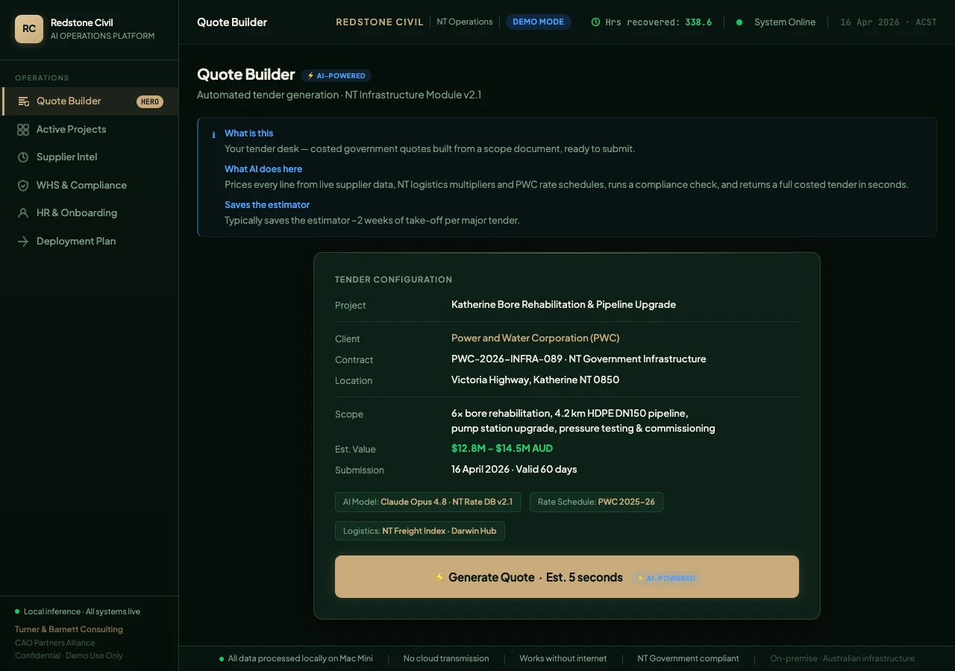Click TENDER CONFIGURATION heading
Viewport: 955px width, 671px height.
[393, 280]
